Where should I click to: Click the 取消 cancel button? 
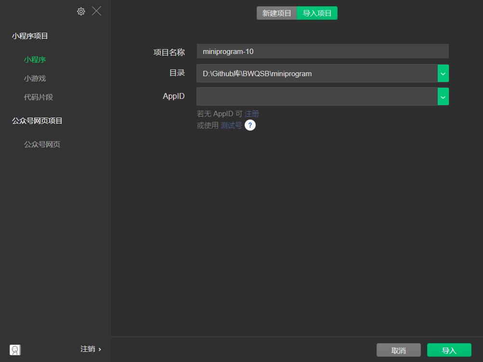(x=399, y=350)
